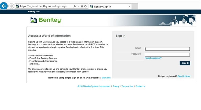
Task: Close the Bentley Sign In tab
Action: pyautogui.click(x=129, y=6)
